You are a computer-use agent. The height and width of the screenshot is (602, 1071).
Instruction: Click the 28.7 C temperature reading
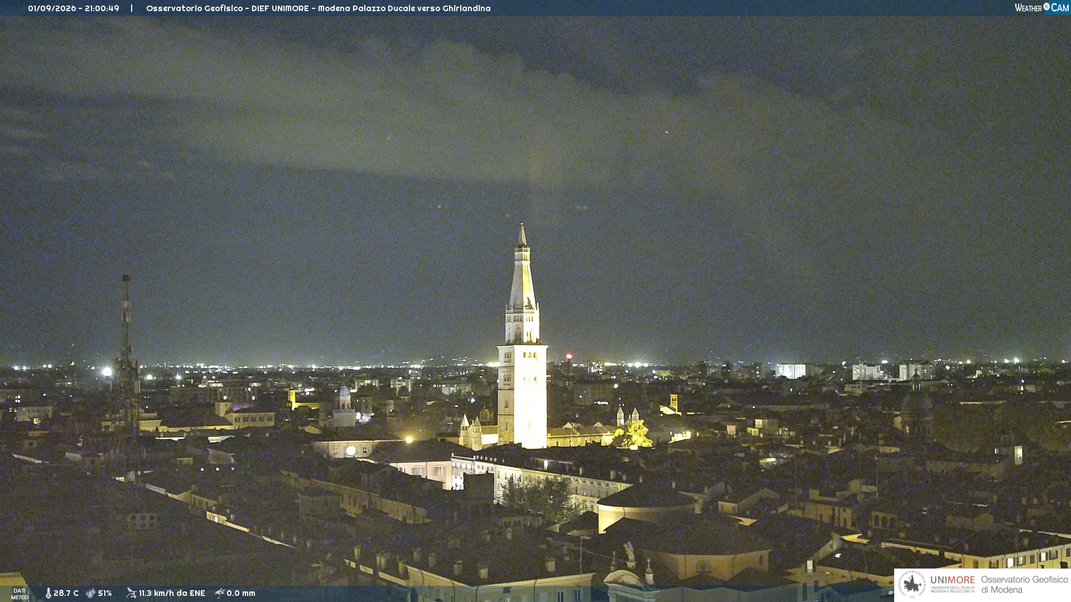click(x=66, y=593)
